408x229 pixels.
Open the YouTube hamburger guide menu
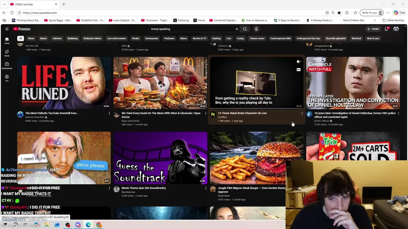click(x=7, y=29)
